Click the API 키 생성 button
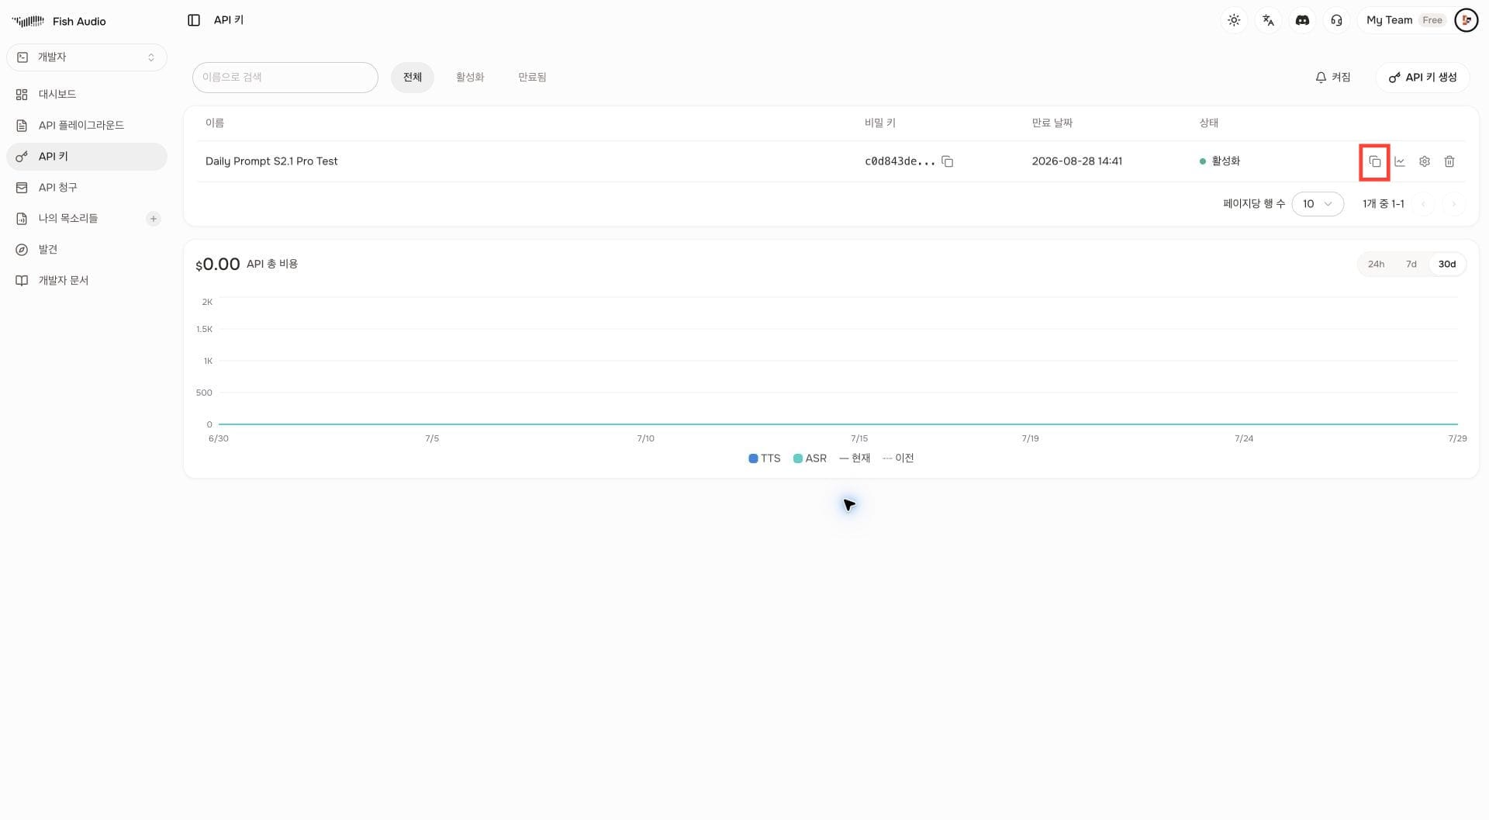The width and height of the screenshot is (1489, 820). (1422, 78)
